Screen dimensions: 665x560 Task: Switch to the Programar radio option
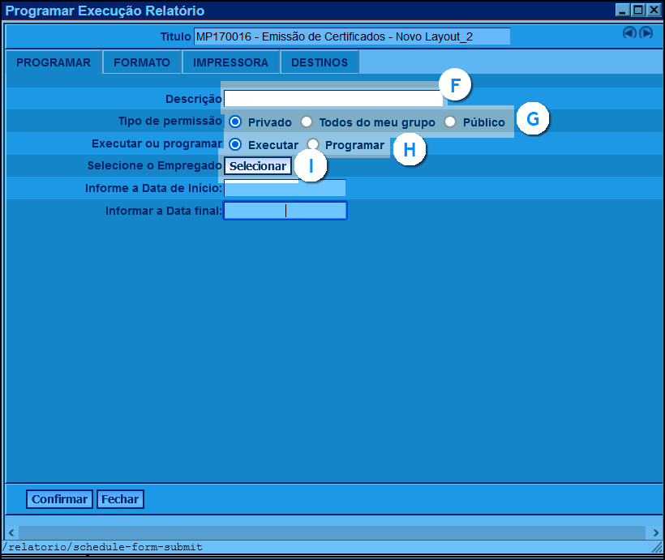313,144
